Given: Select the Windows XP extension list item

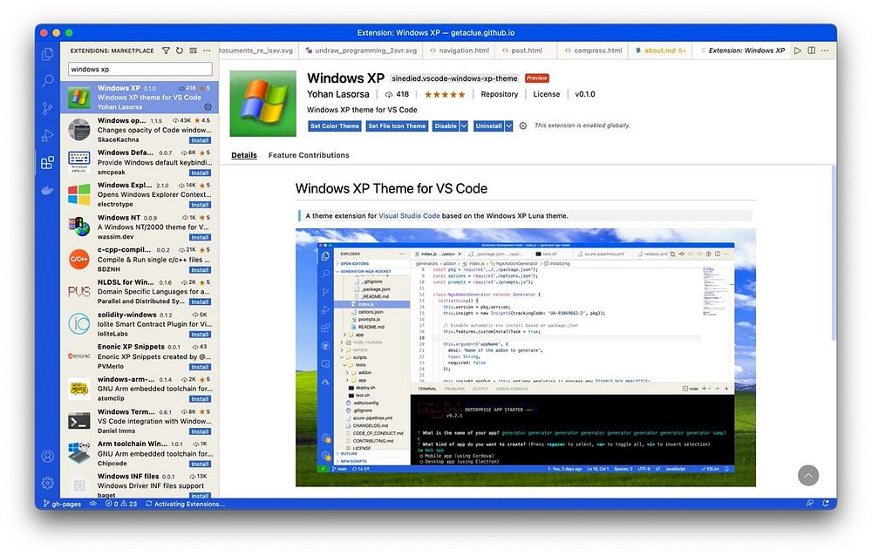Looking at the screenshot, I should tap(139, 98).
